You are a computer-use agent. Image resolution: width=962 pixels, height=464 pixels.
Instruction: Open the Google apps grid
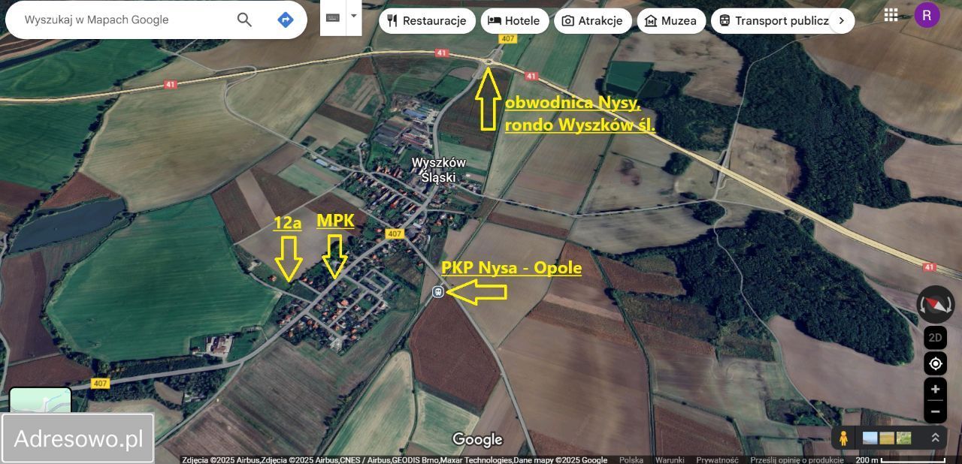(891, 14)
